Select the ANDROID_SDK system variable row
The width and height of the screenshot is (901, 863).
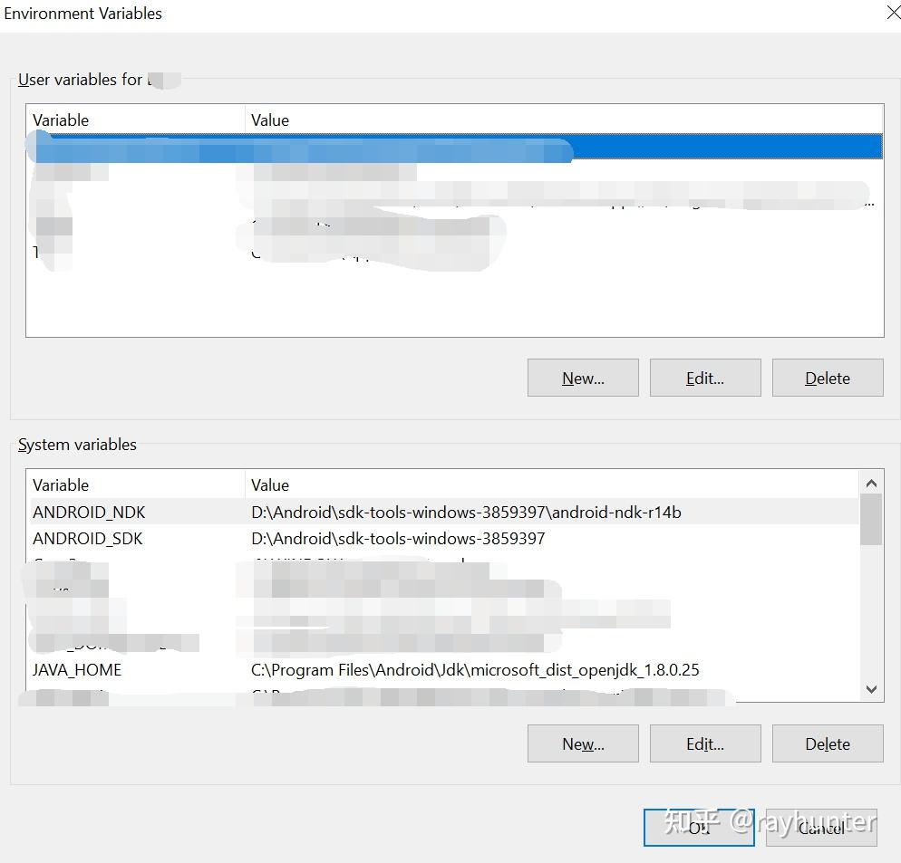(x=363, y=538)
